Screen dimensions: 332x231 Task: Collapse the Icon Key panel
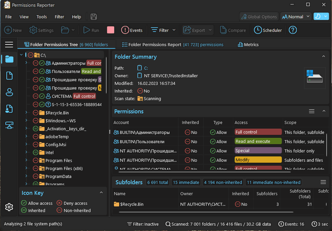pyautogui.click(x=101, y=193)
